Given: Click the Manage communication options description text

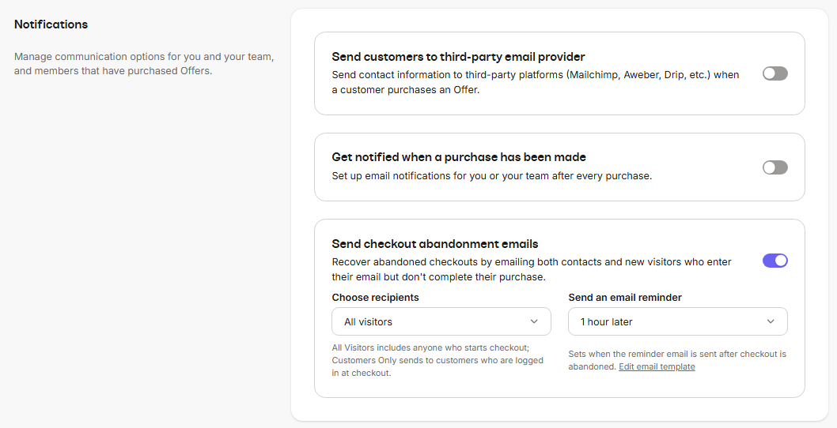Looking at the screenshot, I should [x=144, y=64].
